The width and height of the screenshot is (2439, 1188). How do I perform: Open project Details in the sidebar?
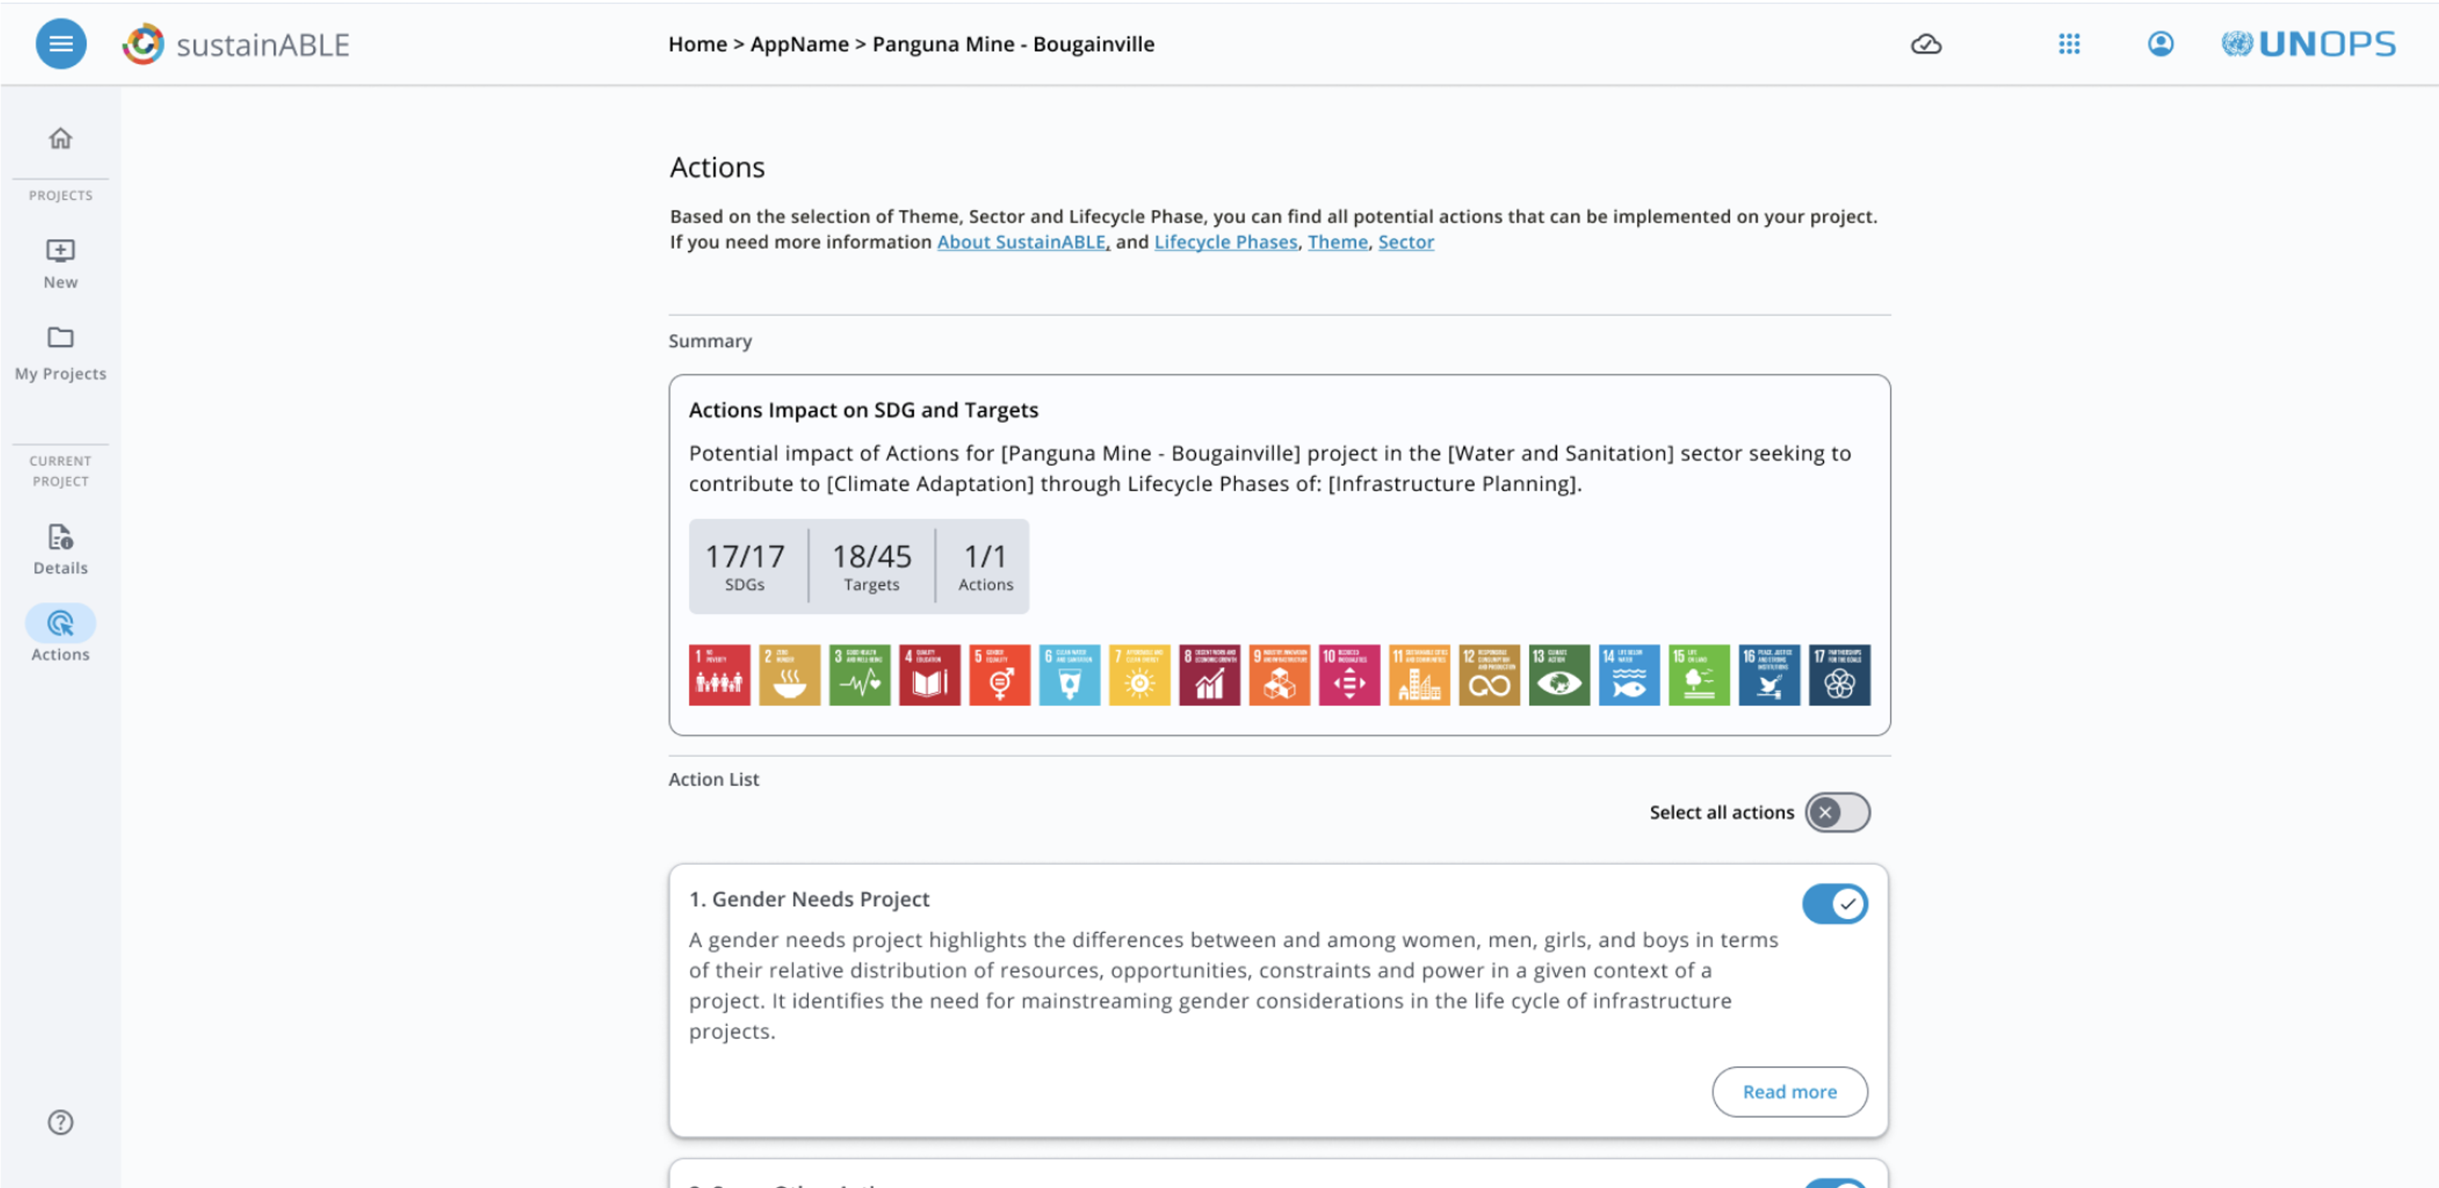[60, 538]
